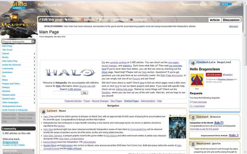Screen dimensions: 247x154
Task: Open the MORE dropdown in header
Action: (226, 4)
